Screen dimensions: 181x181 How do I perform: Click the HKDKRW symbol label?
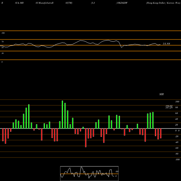click(122, 3)
